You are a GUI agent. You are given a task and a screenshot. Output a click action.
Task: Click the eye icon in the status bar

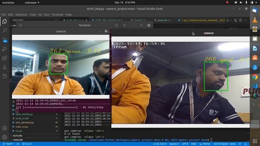click(18, 144)
